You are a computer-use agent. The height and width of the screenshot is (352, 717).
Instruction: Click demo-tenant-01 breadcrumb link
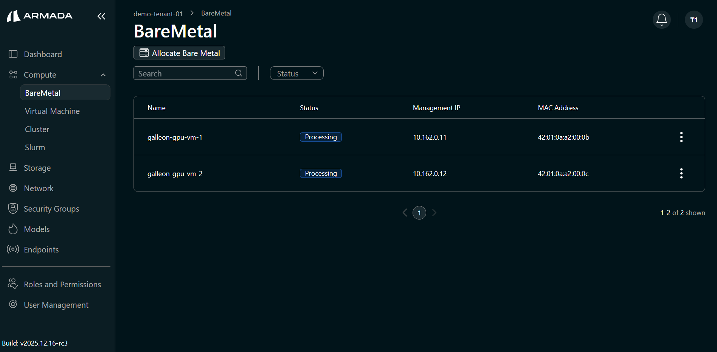click(x=158, y=14)
